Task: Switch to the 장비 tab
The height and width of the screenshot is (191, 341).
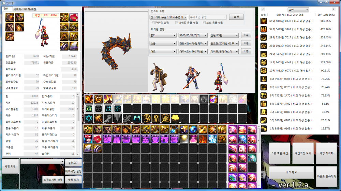Action: [x=6, y=9]
